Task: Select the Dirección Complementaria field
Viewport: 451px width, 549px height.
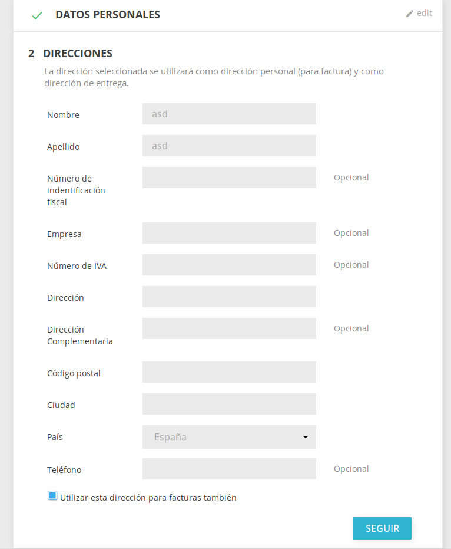Action: [229, 328]
